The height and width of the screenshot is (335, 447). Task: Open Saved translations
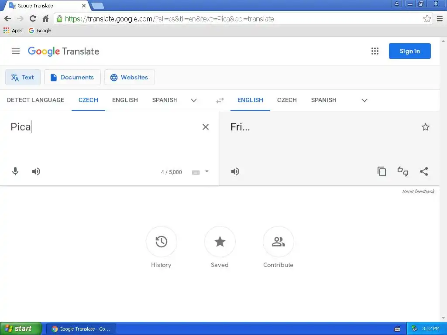(220, 242)
